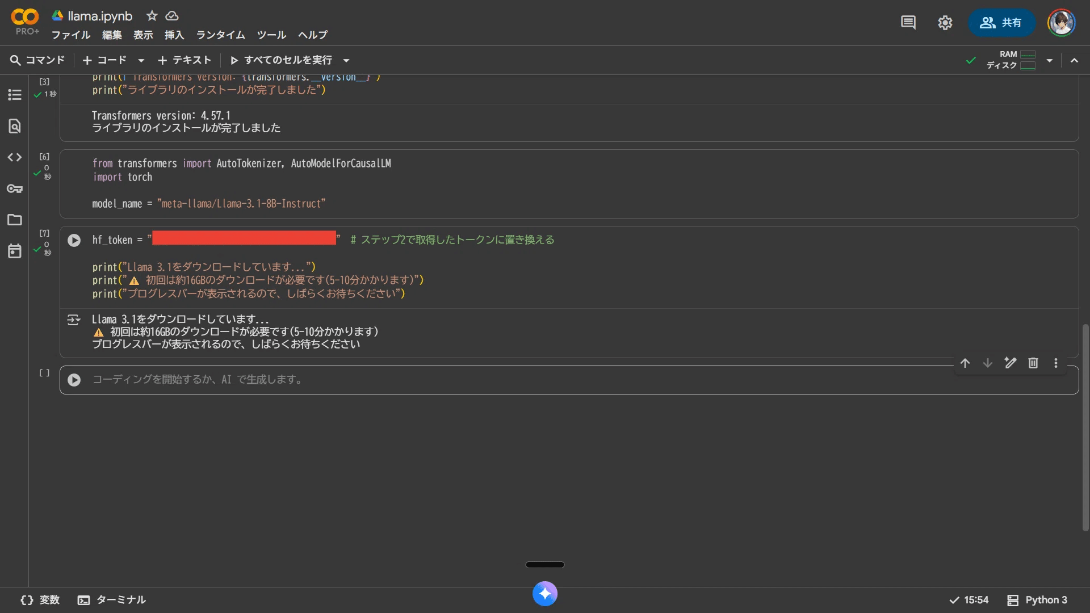Image resolution: width=1090 pixels, height=613 pixels.
Task: Click the Colab logo icon
Action: tap(25, 17)
